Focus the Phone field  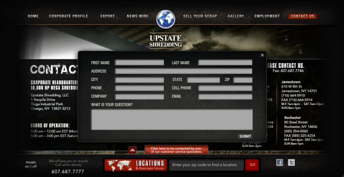coord(139,88)
